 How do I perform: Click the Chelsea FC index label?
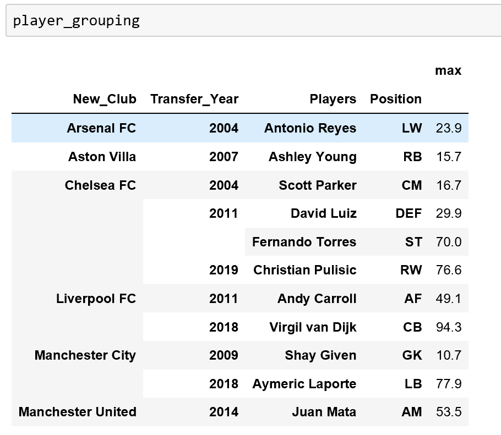click(100, 185)
